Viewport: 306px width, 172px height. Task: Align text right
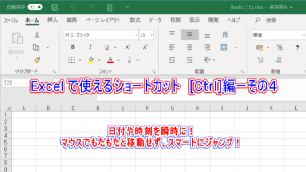[207, 47]
